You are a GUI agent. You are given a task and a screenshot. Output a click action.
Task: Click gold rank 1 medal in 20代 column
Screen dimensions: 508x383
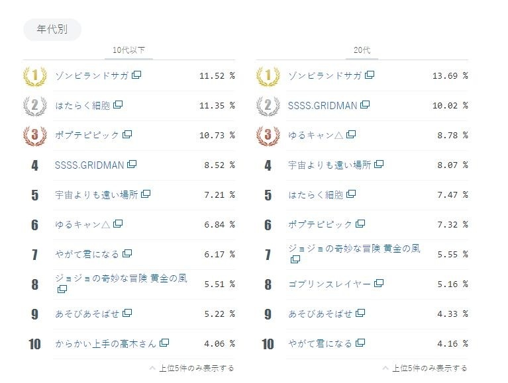click(268, 76)
